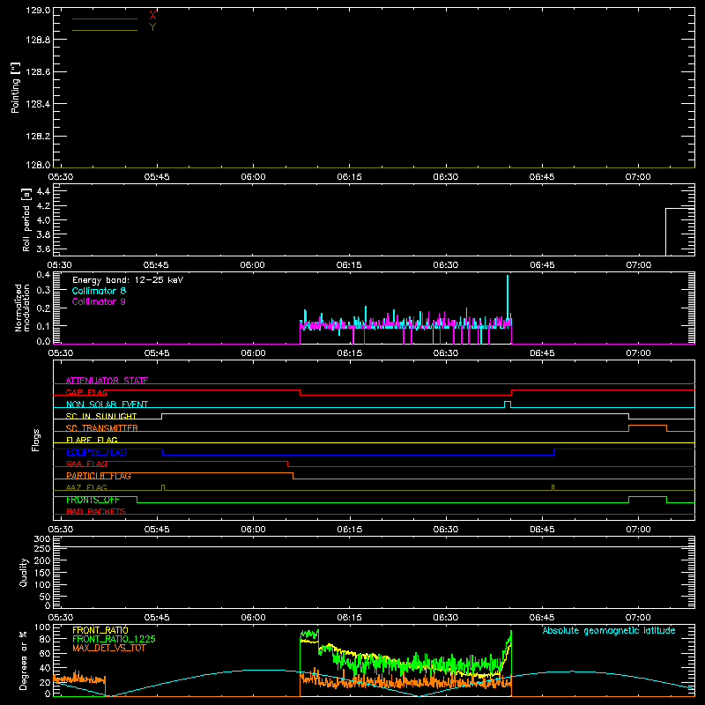705x705 pixels.
Task: Click the white Quality line at 250
Action: 374,546
